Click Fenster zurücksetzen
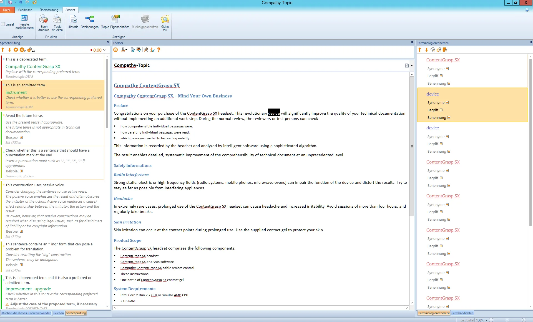The height and width of the screenshot is (322, 533). (x=24, y=22)
